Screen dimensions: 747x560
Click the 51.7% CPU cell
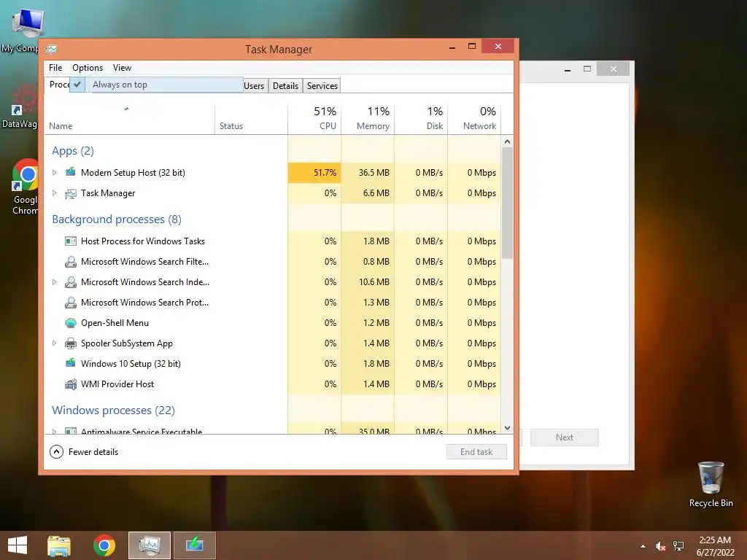point(314,172)
